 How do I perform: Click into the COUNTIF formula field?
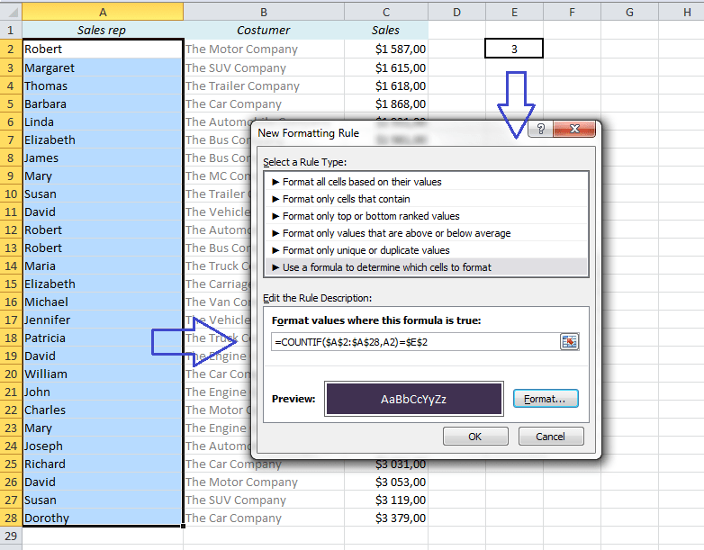coord(415,342)
